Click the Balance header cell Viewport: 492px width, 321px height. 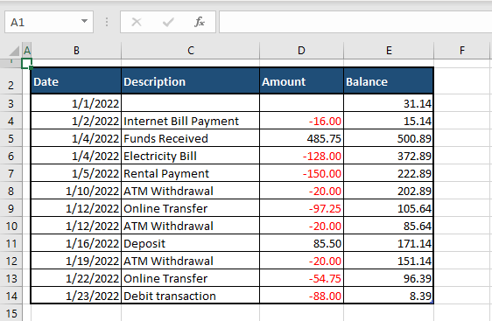389,81
